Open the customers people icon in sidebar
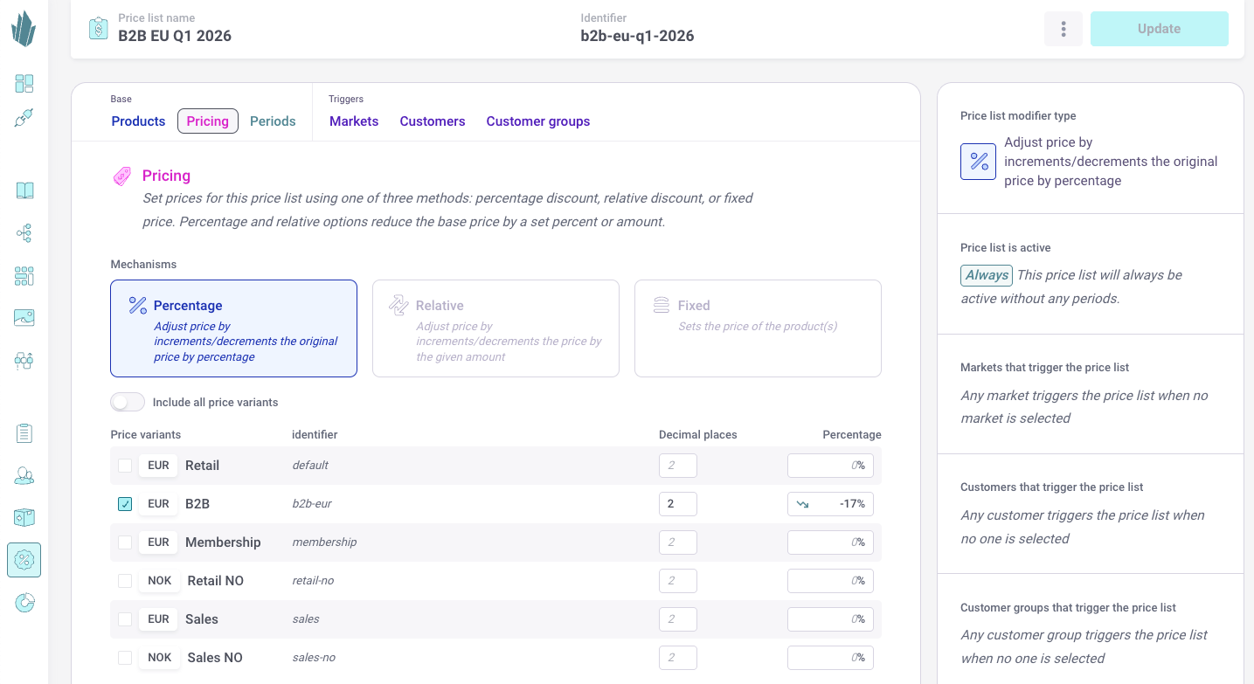 click(24, 476)
